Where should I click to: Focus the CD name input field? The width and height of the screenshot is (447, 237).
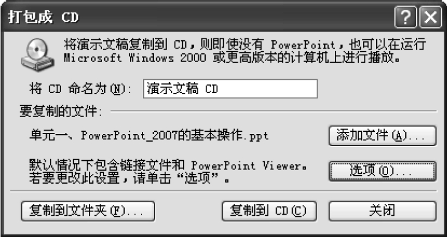point(230,89)
